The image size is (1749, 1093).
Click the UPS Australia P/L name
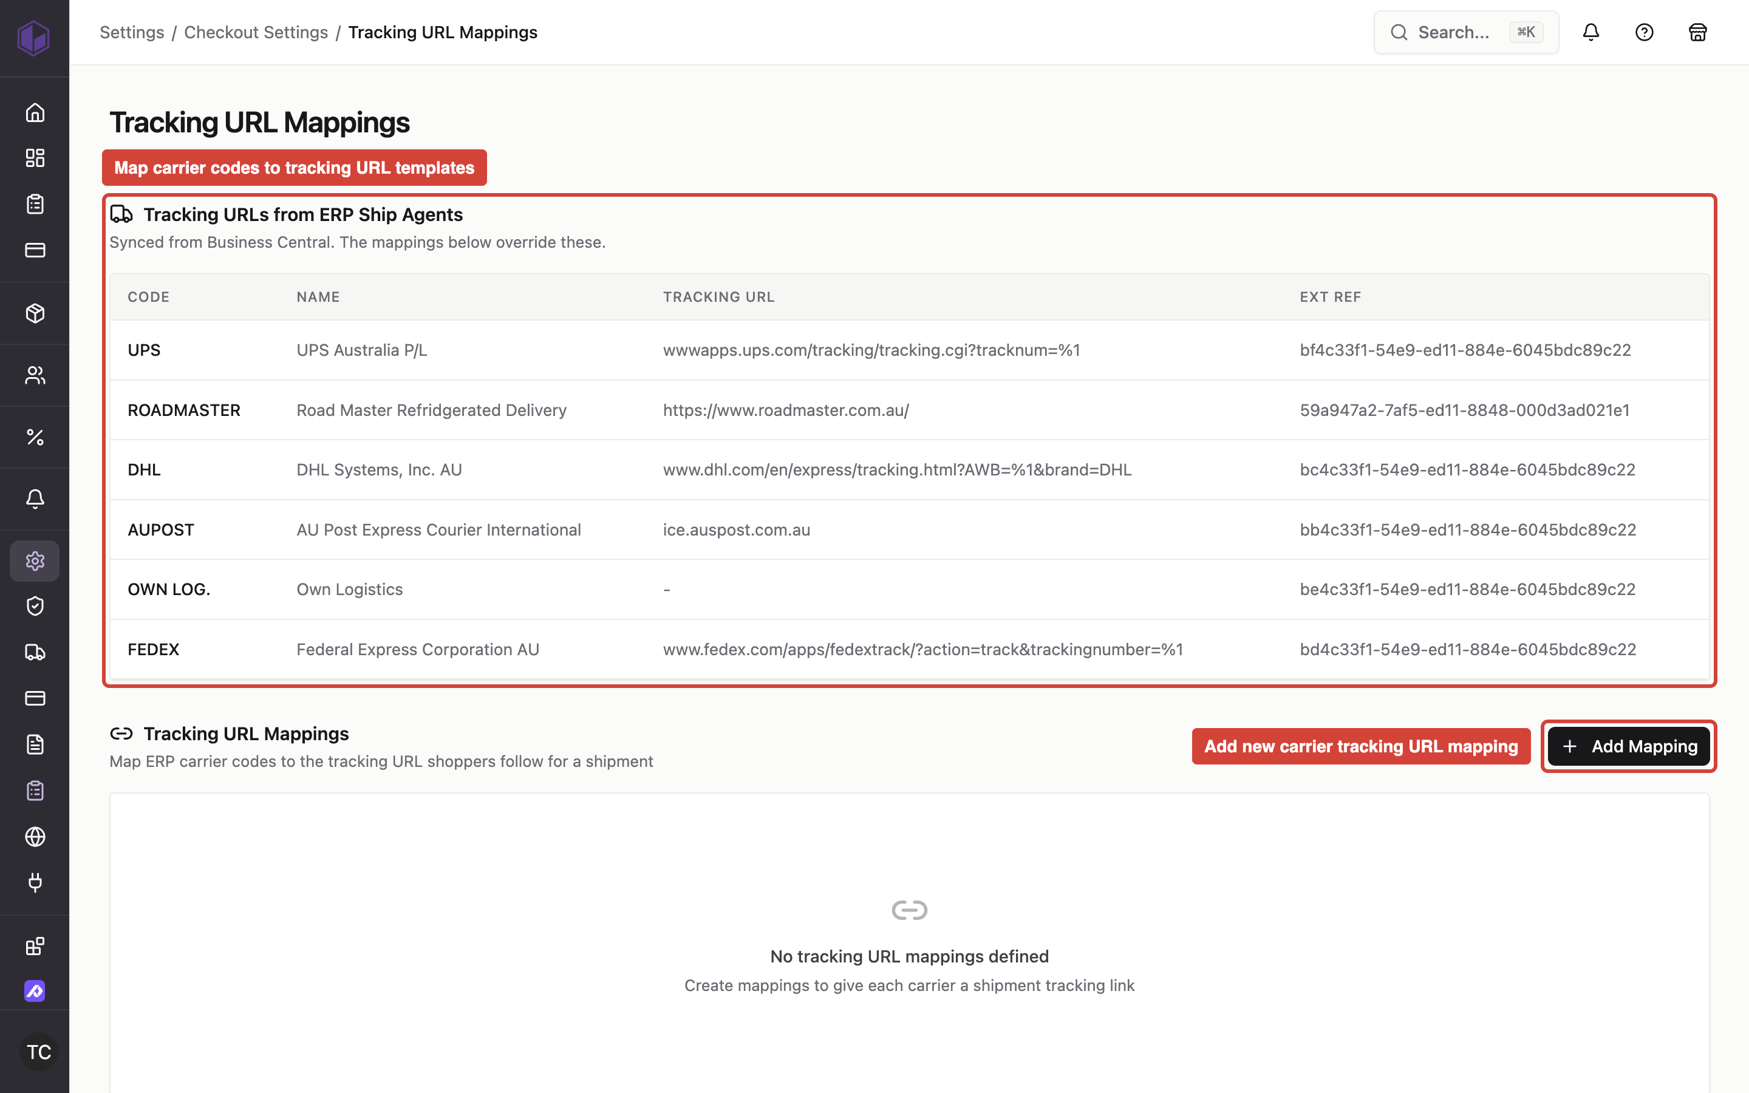[361, 350]
